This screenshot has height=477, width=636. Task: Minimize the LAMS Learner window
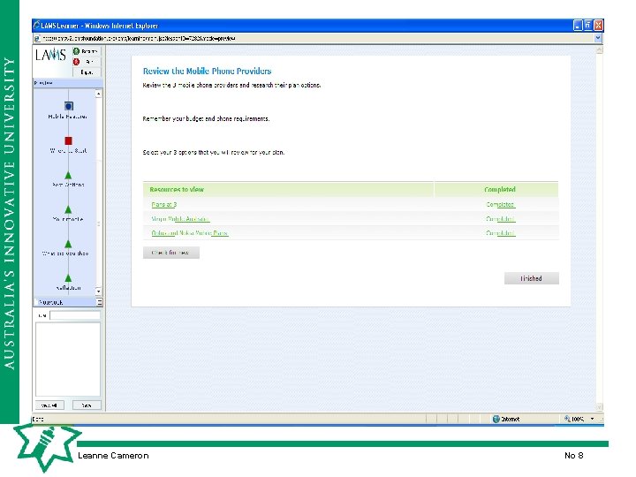578,26
